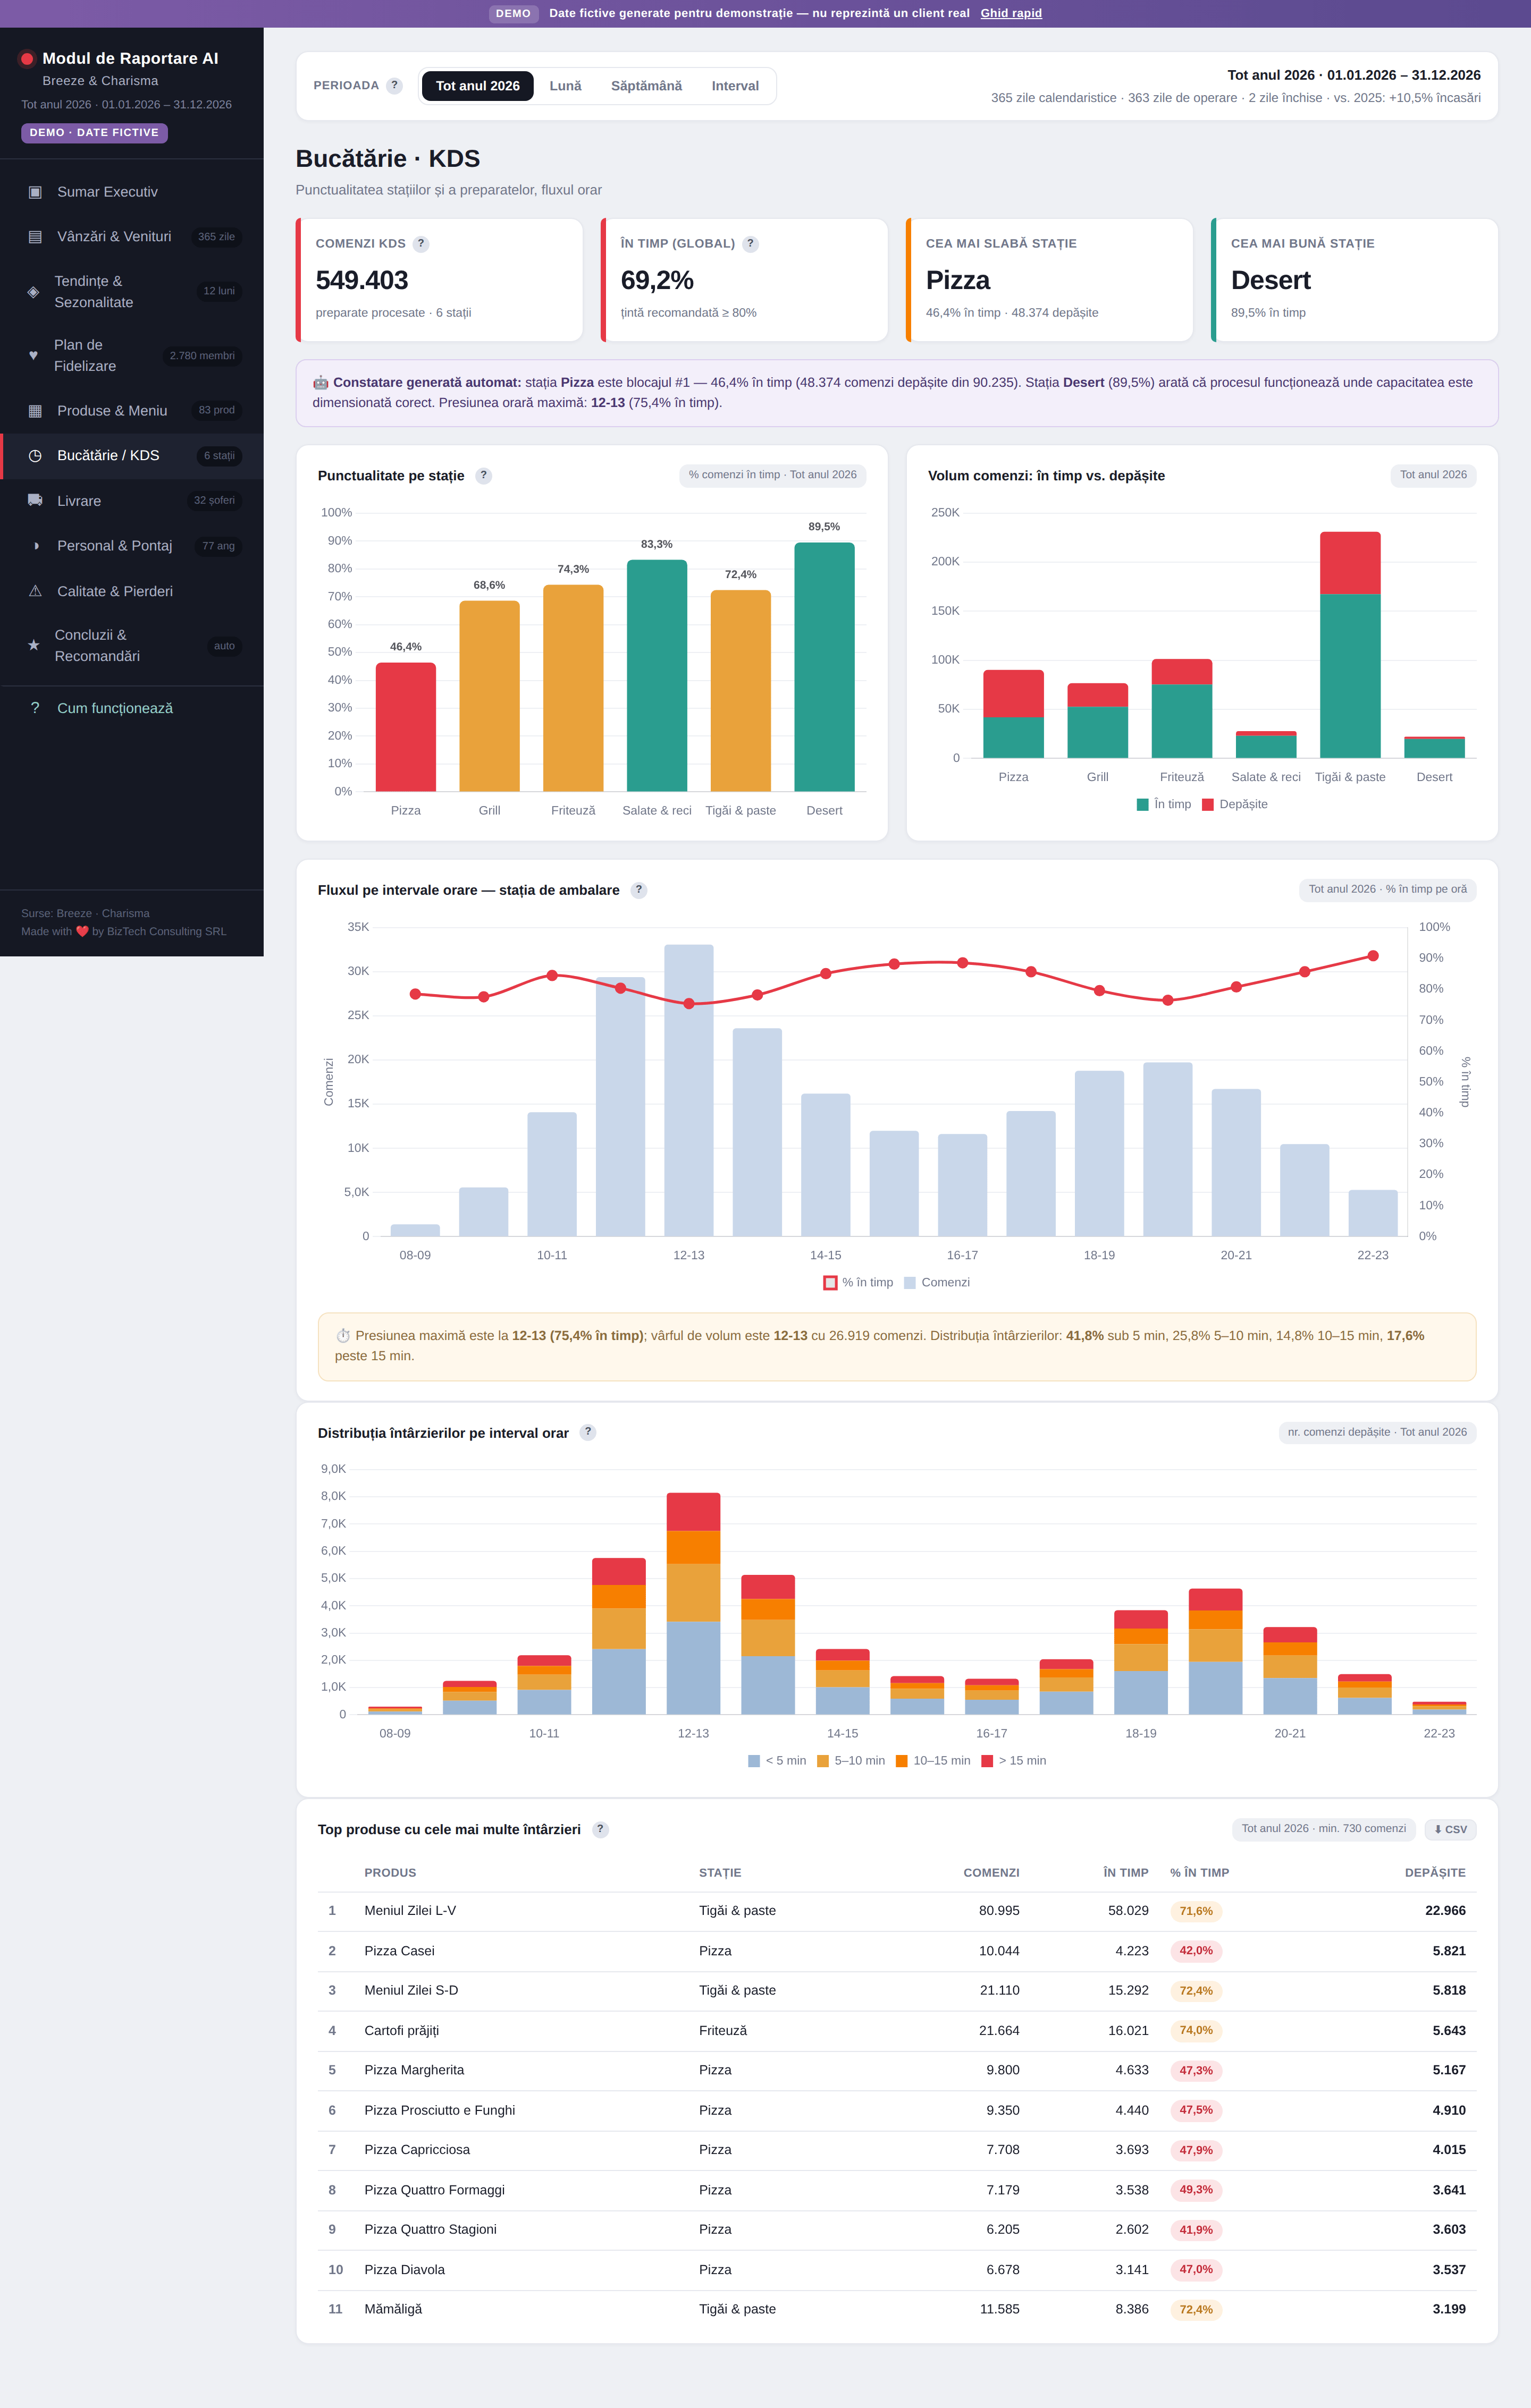
Task: Click the % ÎN TIMP column header
Action: point(1200,1872)
